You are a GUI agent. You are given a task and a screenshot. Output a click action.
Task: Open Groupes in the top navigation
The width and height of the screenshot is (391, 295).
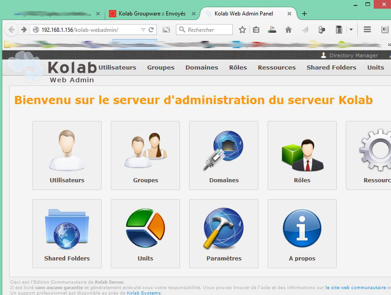(x=161, y=67)
